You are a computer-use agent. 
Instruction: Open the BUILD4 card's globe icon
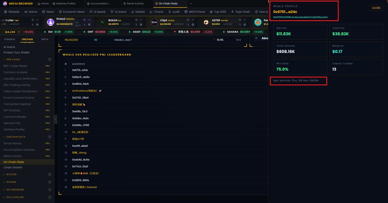pyautogui.click(x=136, y=20)
